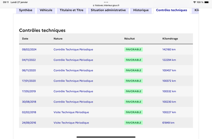
Task: Click the 142160 km mileage value
Action: point(169,50)
